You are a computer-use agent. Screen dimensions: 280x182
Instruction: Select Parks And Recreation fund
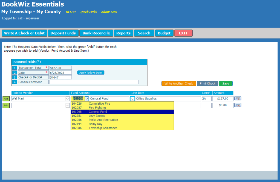coord(103,120)
